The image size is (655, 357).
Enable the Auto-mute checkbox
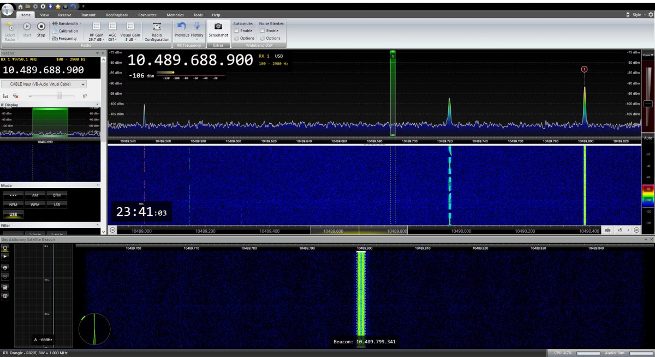pos(236,31)
